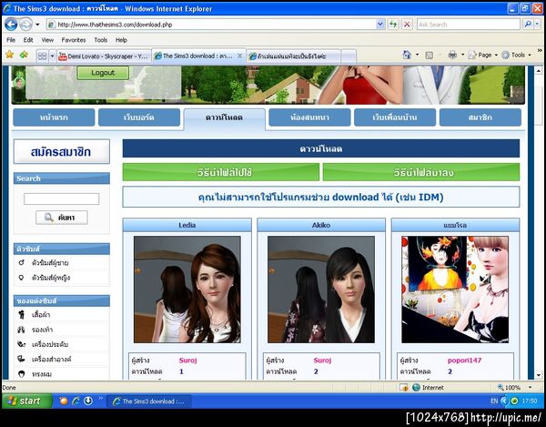Screen dimensions: 546x427
Task: Open the 100% zoom level dropdown
Action: click(530, 387)
